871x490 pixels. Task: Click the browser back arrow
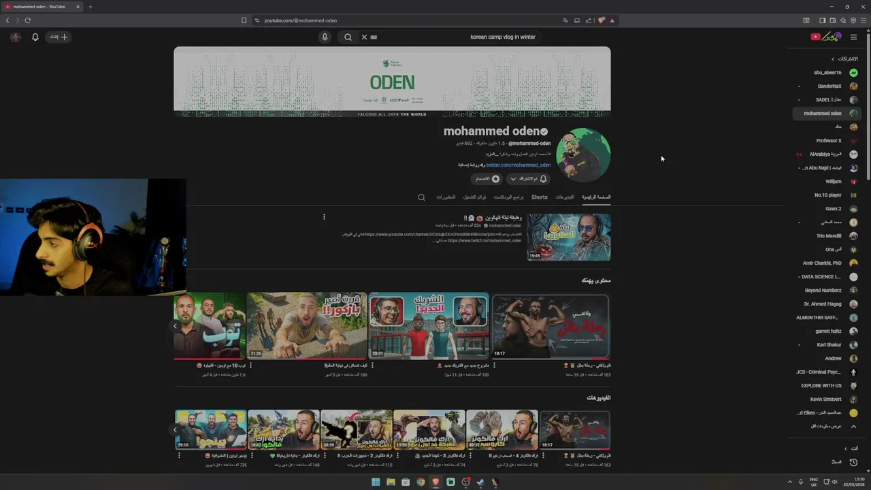click(7, 20)
